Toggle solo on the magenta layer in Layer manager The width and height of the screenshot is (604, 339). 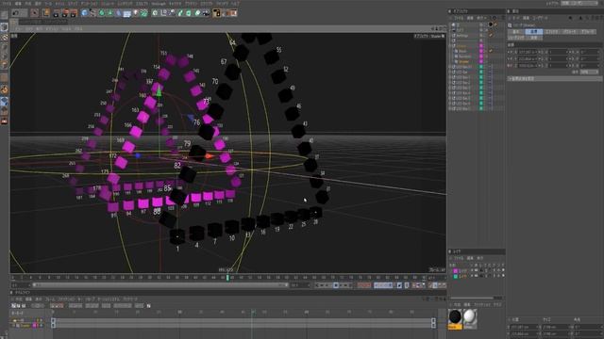472,270
